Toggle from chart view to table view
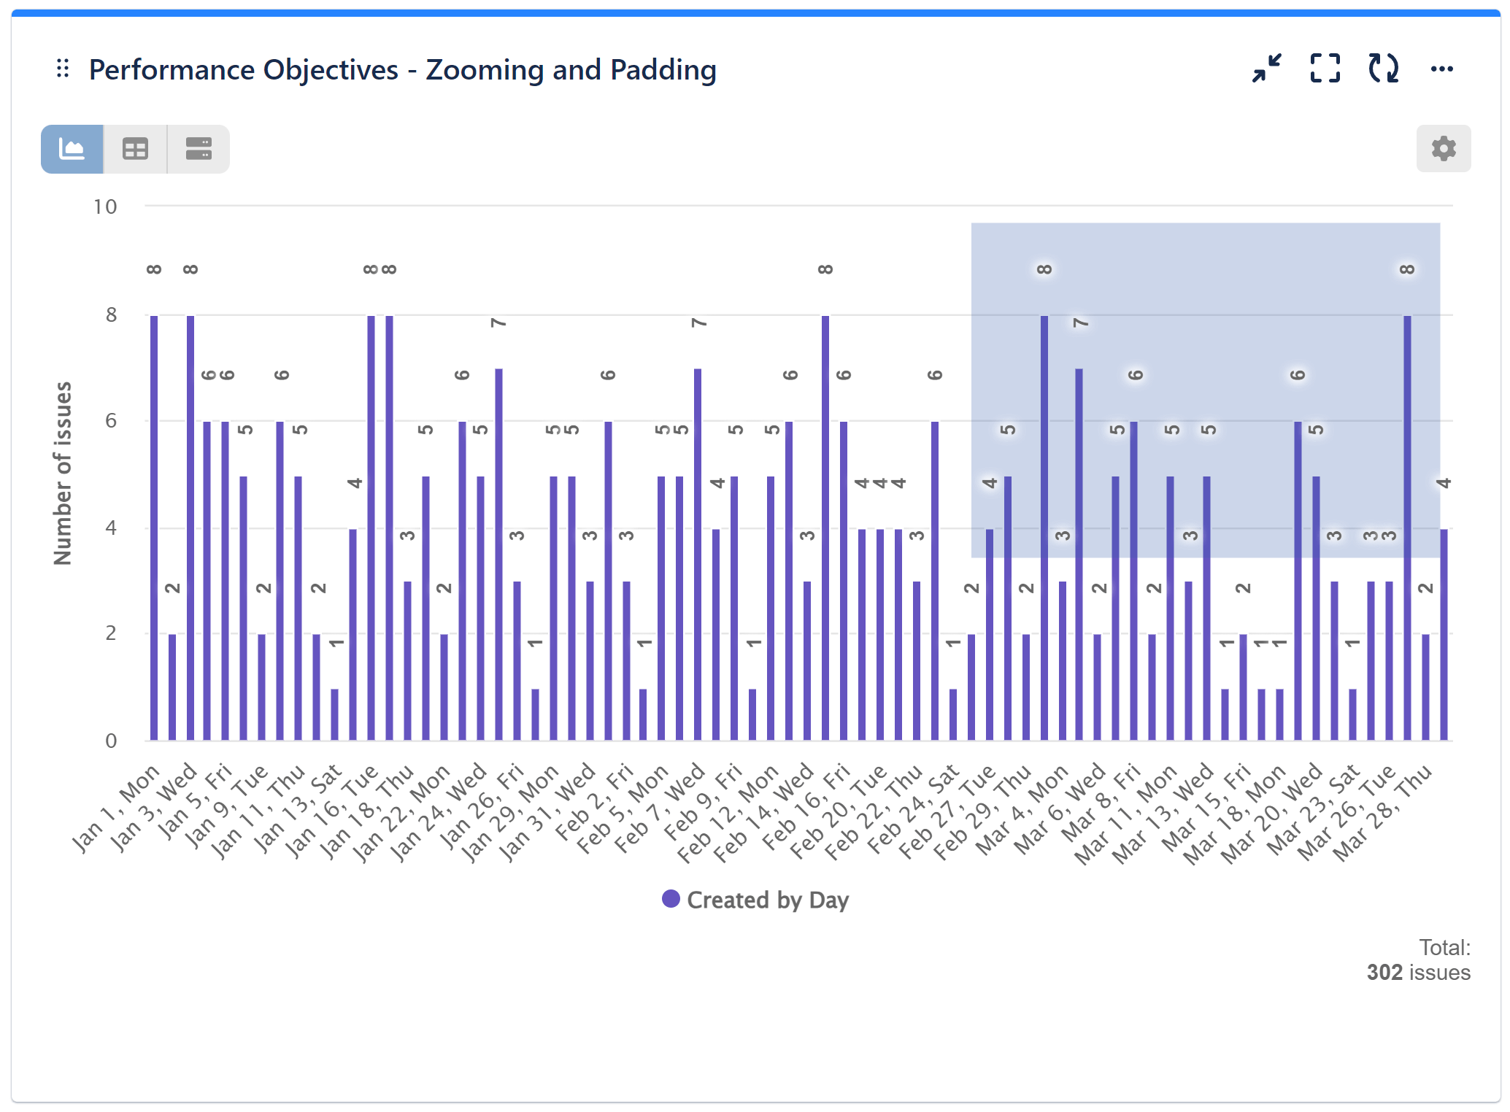Image resolution: width=1510 pixels, height=1112 pixels. pos(136,148)
